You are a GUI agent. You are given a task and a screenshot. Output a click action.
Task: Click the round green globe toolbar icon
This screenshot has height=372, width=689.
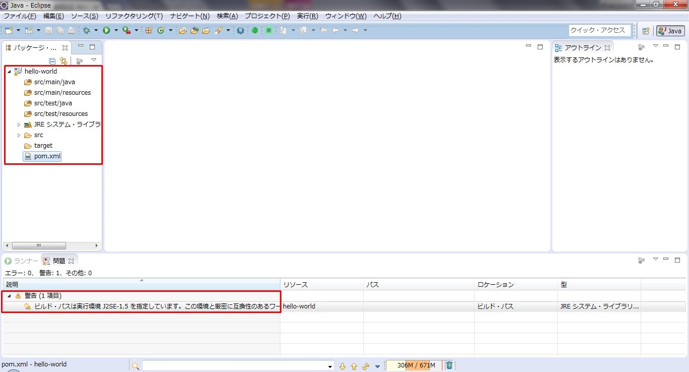click(255, 30)
